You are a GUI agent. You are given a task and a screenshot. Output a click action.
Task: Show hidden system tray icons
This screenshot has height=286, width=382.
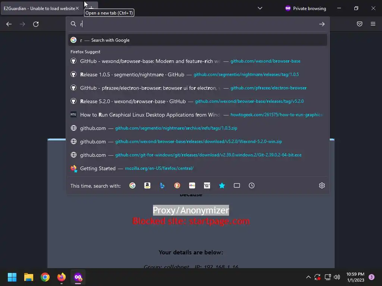point(309,277)
